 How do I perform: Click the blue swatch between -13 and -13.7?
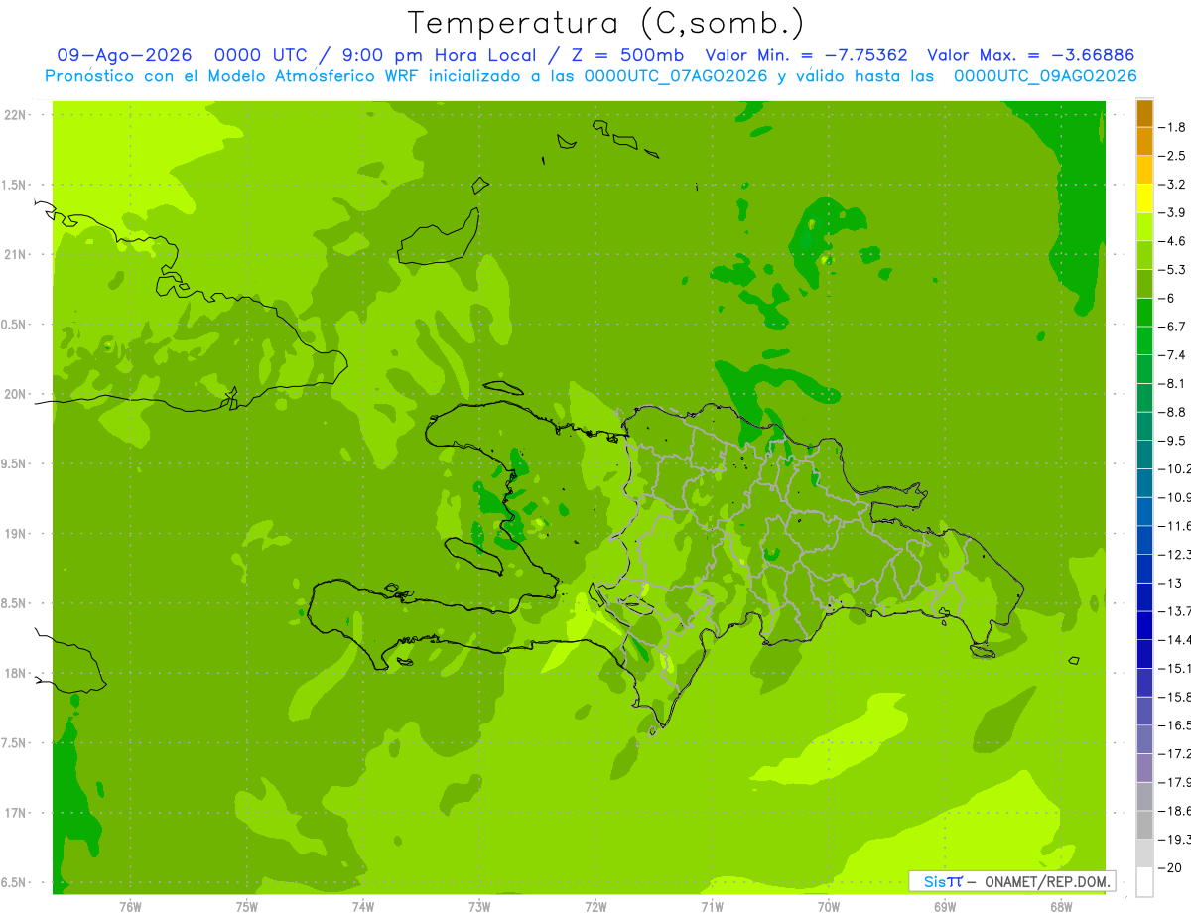pyautogui.click(x=1144, y=596)
